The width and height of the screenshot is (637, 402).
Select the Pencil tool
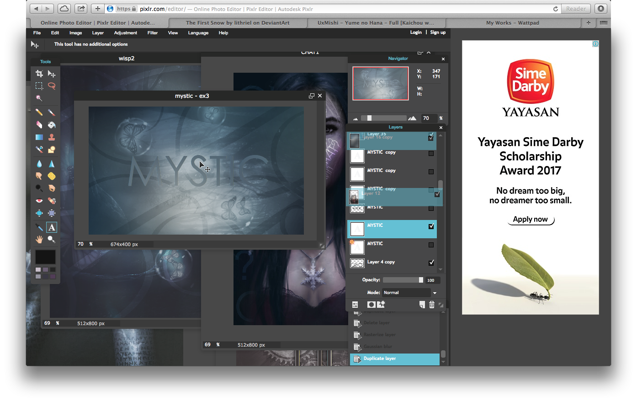pyautogui.click(x=39, y=113)
